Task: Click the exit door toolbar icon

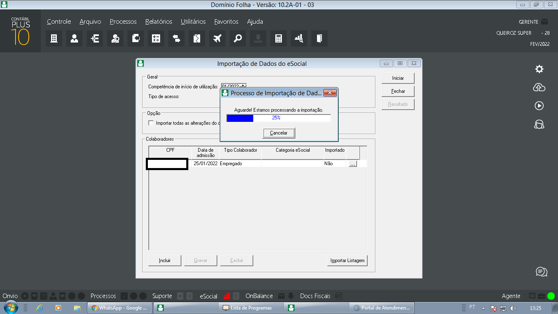Action: pyautogui.click(x=319, y=38)
